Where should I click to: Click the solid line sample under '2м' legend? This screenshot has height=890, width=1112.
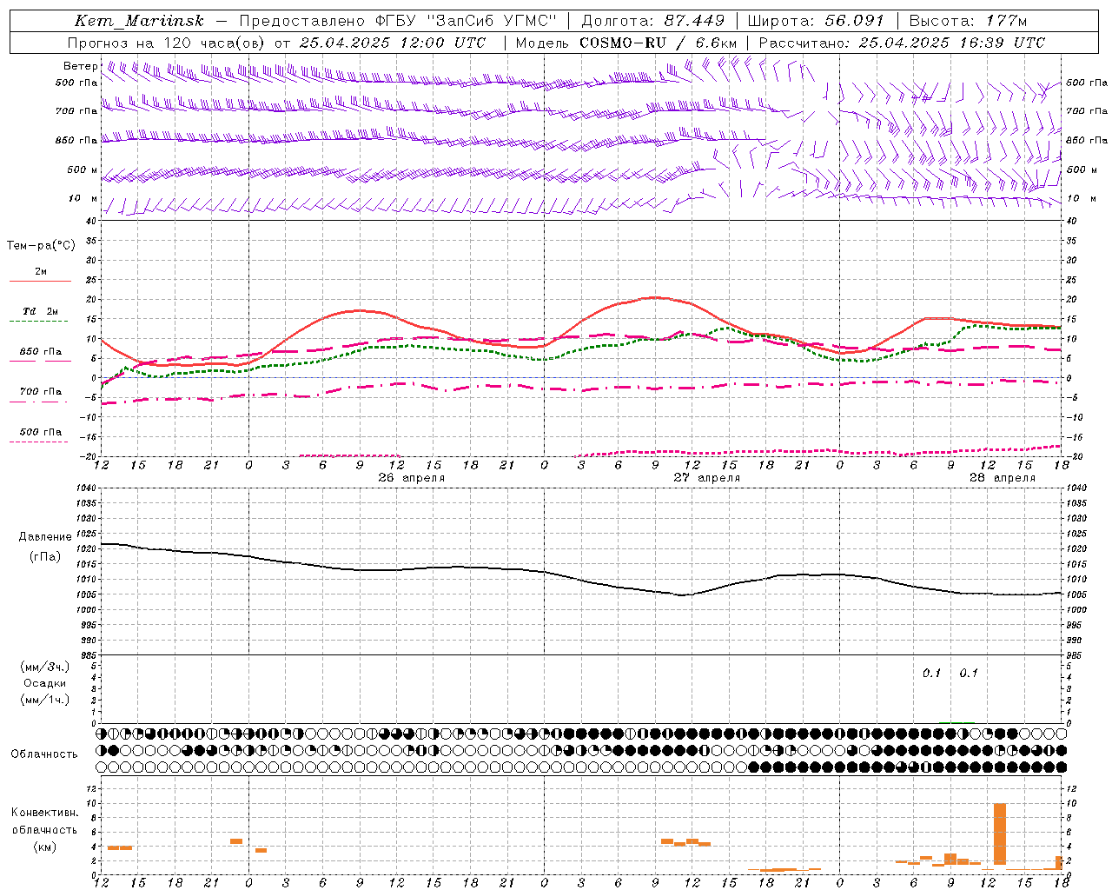point(40,281)
